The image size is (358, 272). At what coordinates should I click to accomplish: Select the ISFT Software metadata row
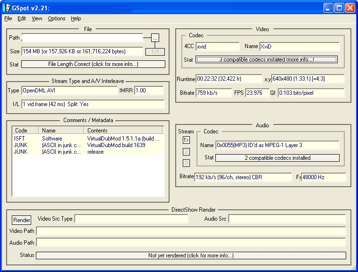coord(88,139)
